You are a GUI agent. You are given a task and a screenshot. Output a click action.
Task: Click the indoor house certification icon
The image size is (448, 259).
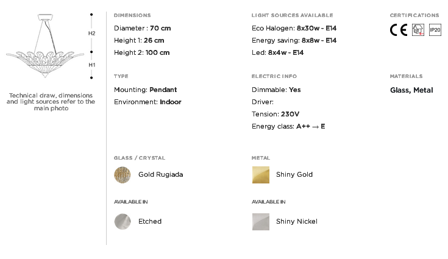(x=418, y=30)
